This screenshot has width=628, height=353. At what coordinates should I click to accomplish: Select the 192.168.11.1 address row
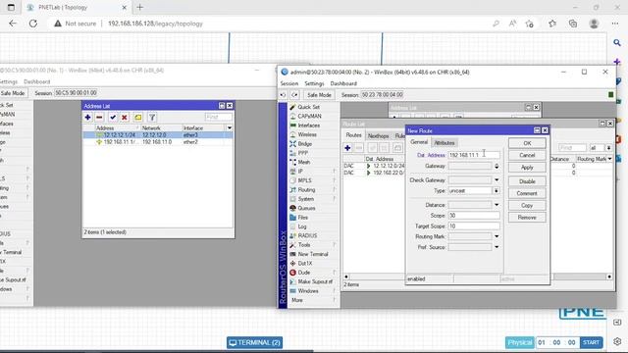pyautogui.click(x=157, y=142)
